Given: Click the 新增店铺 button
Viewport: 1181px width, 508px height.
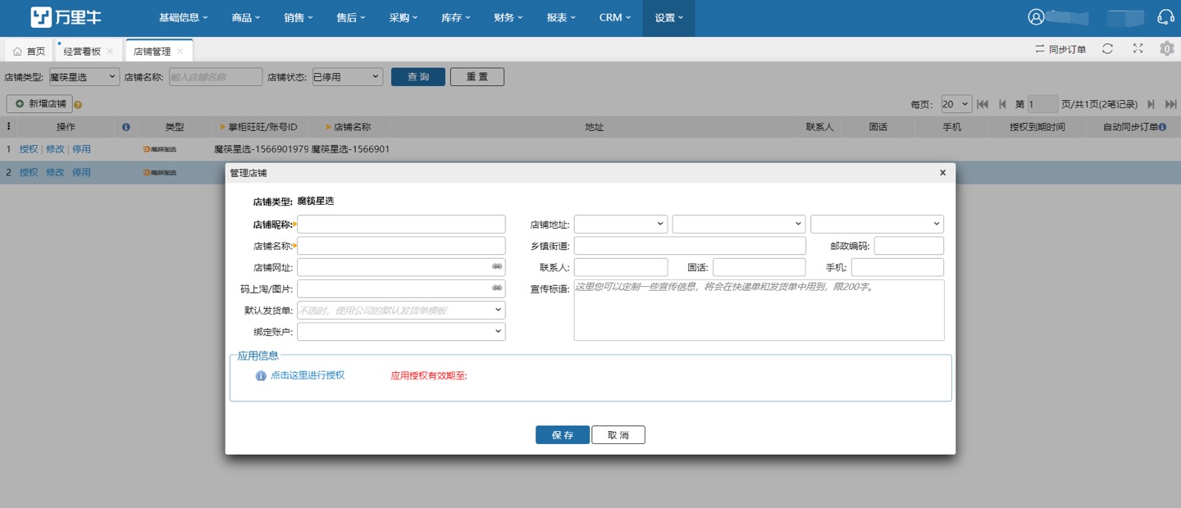Looking at the screenshot, I should pos(40,104).
